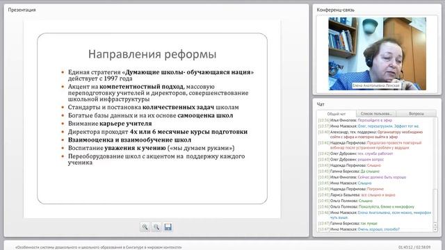This screenshot has height=250, width=445.
Task: Select Олег Дубровин message 'решаем вопрос'
Action: pyautogui.click(x=350, y=160)
